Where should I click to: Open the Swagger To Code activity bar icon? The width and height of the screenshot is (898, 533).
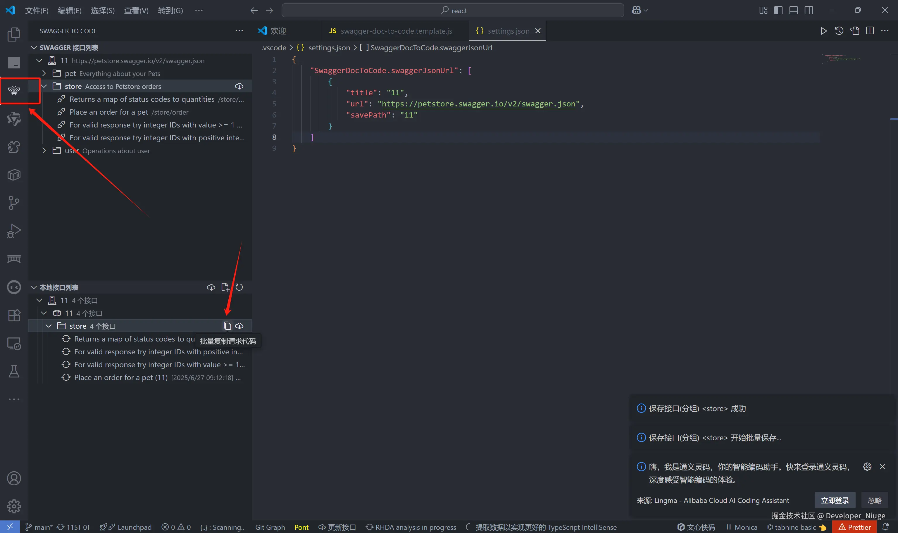click(x=14, y=91)
